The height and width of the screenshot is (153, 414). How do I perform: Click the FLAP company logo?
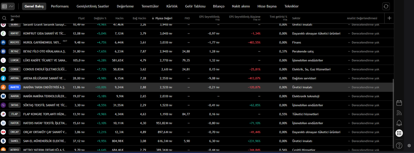pyautogui.click(x=3, y=114)
